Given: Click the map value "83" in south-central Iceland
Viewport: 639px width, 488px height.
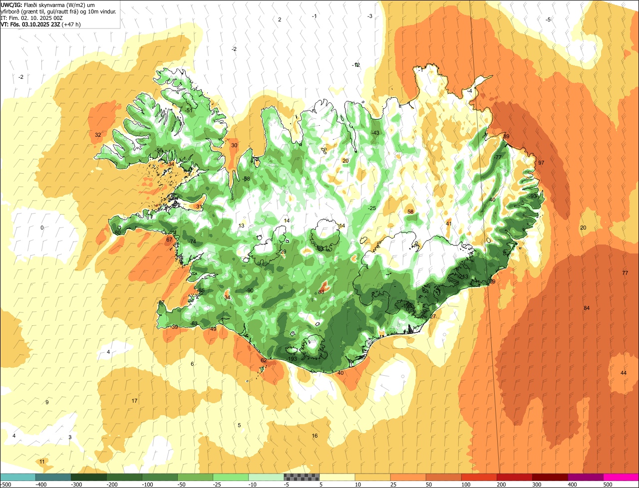Looking at the screenshot, I should point(321,291).
